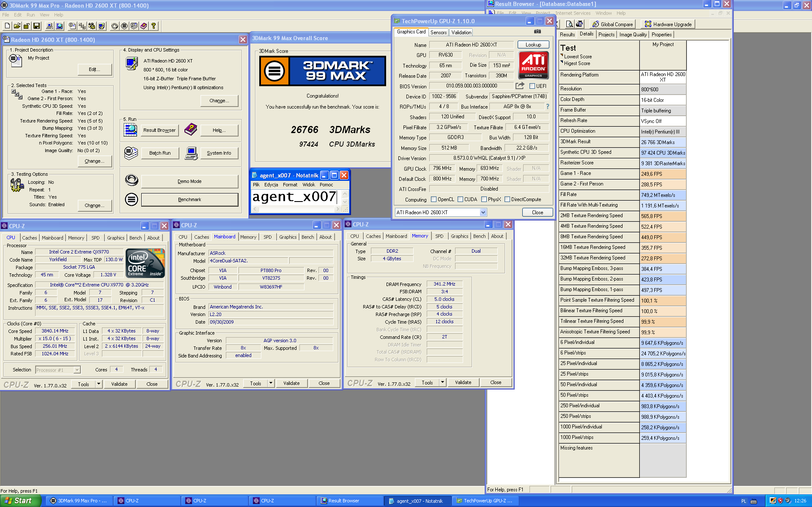Toggle the DirectCompute checkbox
This screenshot has height=507, width=812.
tap(507, 199)
